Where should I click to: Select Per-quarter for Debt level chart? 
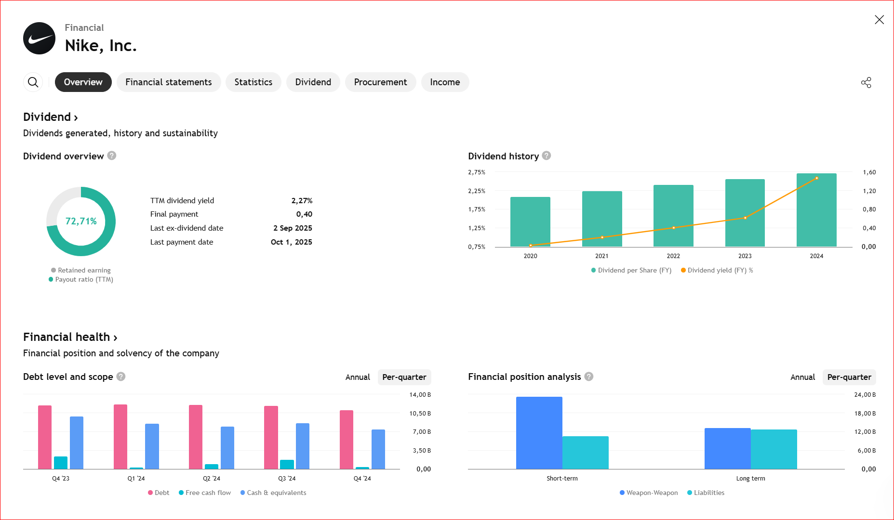[x=404, y=377]
